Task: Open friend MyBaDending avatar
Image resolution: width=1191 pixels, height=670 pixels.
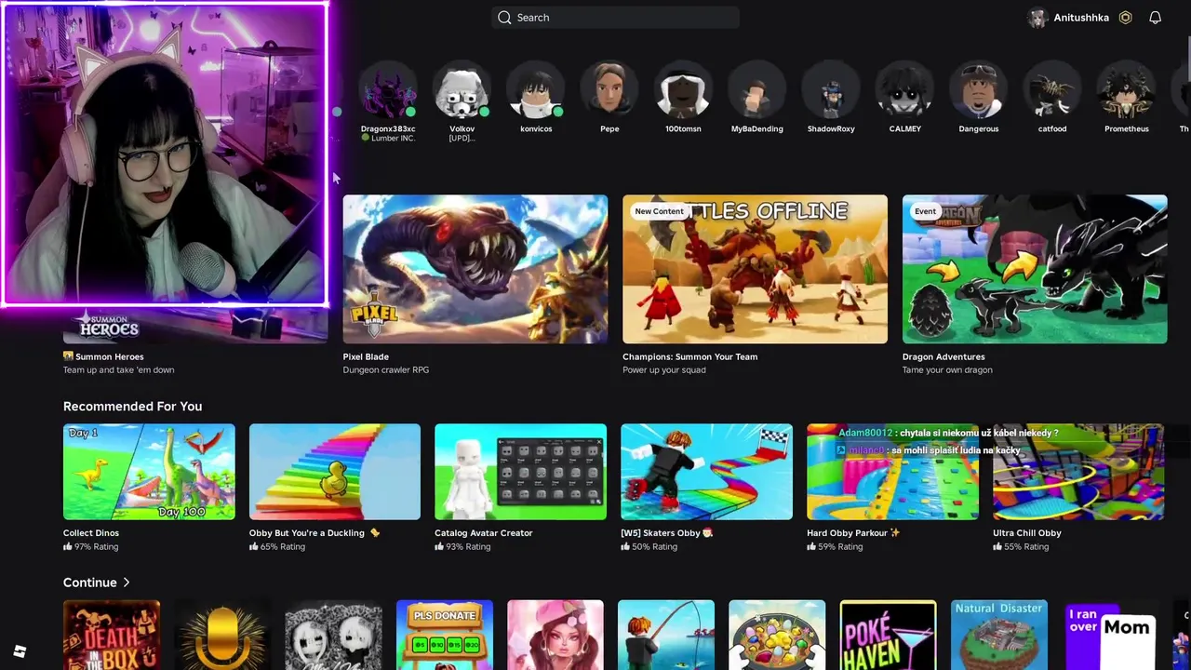Action: tap(757, 92)
